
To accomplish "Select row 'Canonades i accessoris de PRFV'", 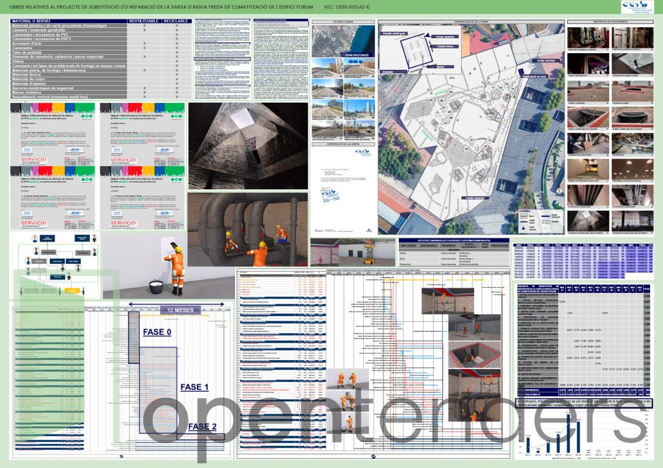I will tap(100, 39).
